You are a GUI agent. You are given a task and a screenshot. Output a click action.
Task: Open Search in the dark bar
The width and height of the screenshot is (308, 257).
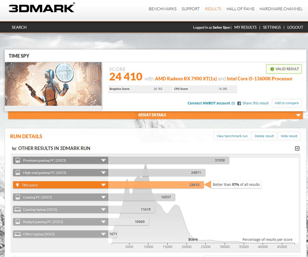19,27
